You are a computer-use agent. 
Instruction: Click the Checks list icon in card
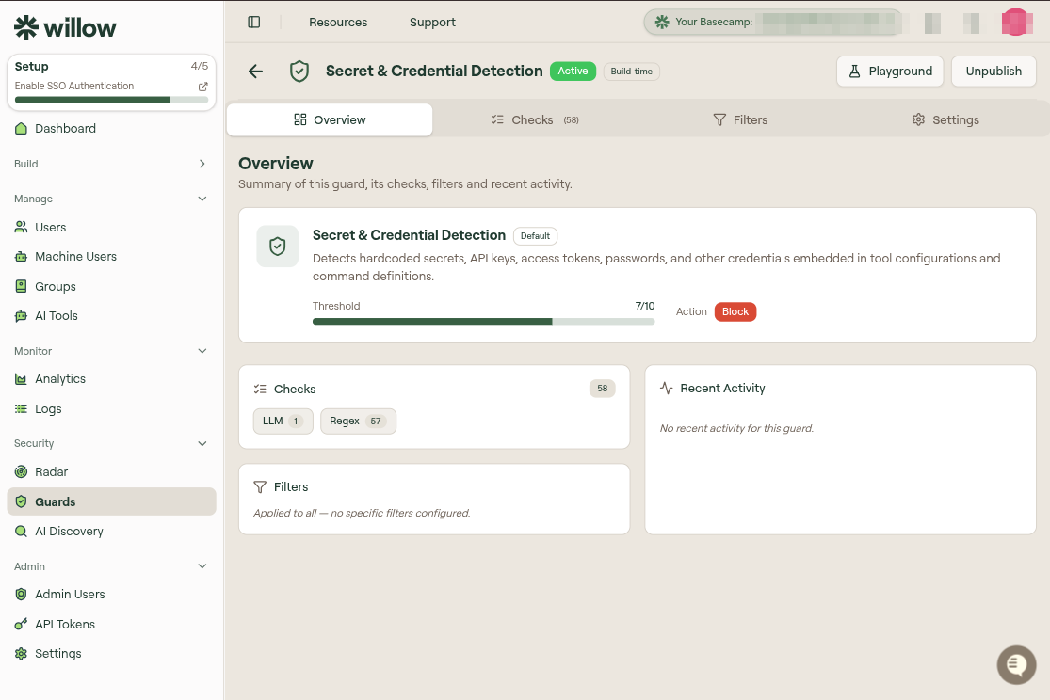260,389
